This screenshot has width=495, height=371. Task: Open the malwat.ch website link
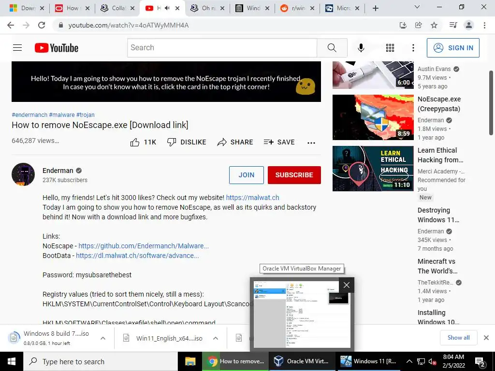point(252,198)
